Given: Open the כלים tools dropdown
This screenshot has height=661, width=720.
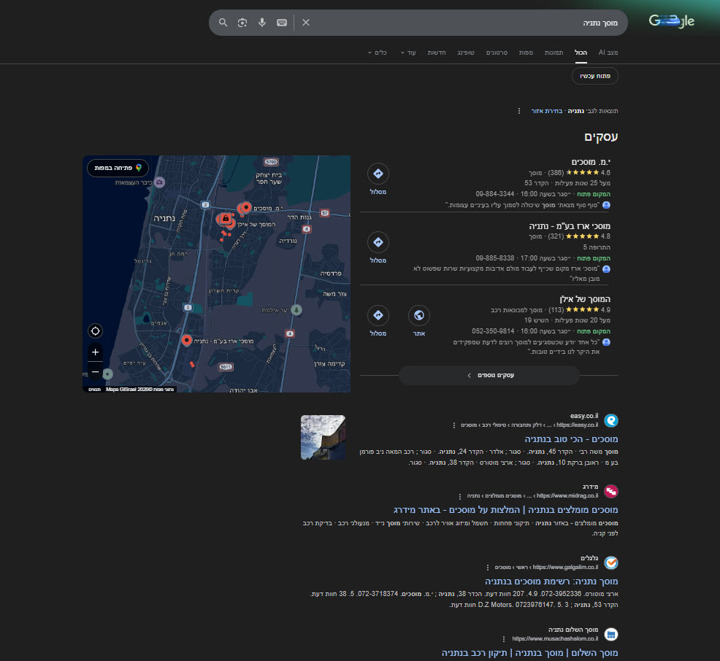Looking at the screenshot, I should [378, 53].
